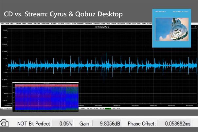Click the Gain 9.8056dB value field
The width and height of the screenshot is (198, 132).
coord(107,123)
